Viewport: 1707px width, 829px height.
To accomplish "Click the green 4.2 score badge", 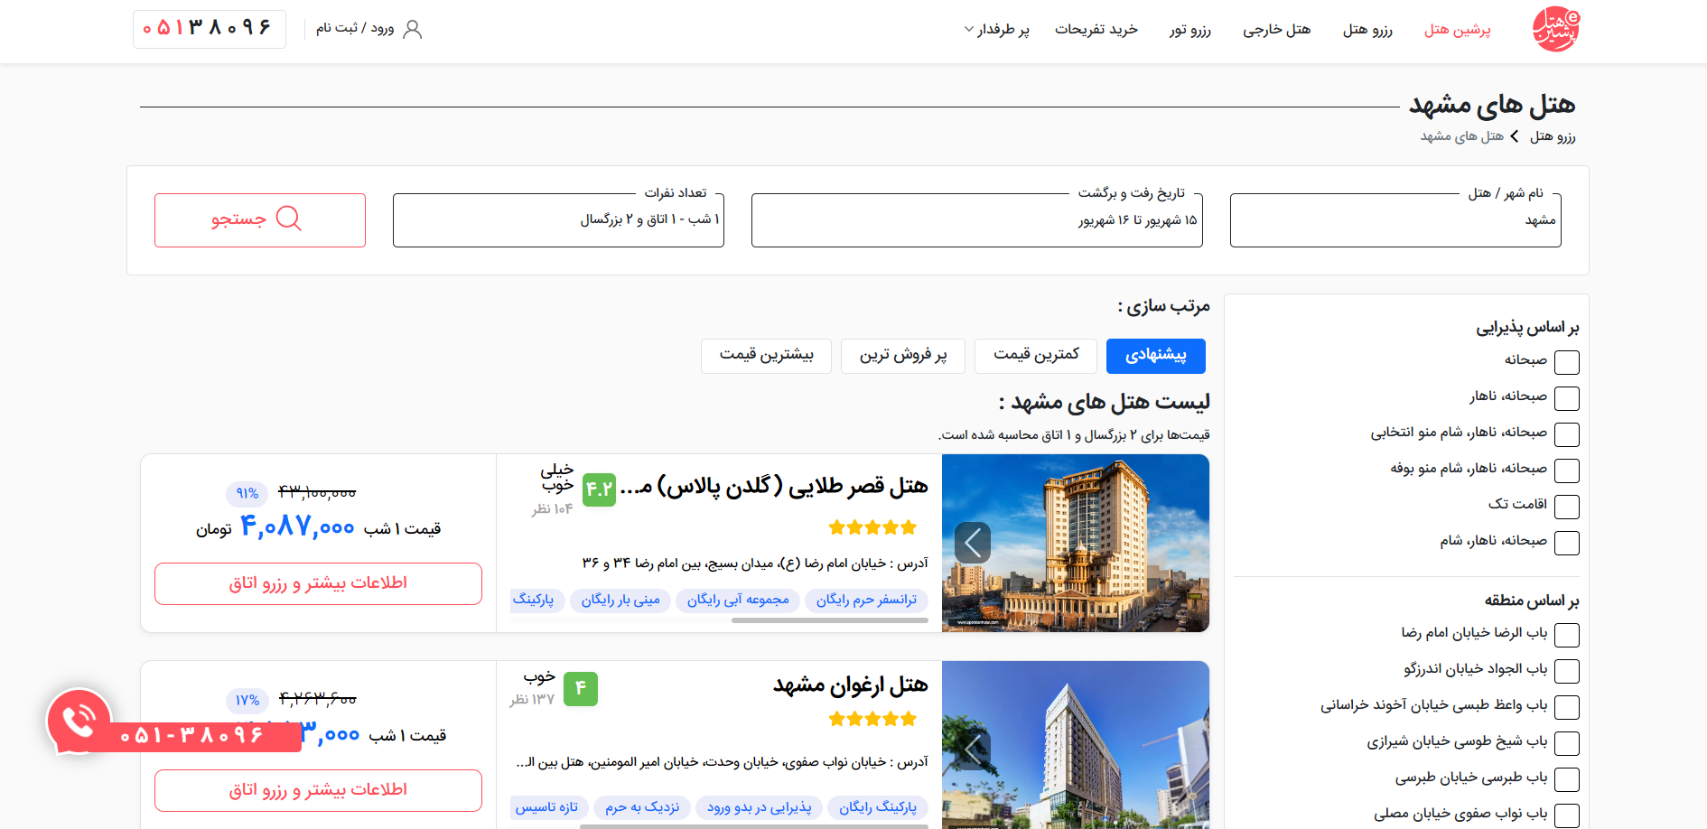I will pyautogui.click(x=599, y=489).
